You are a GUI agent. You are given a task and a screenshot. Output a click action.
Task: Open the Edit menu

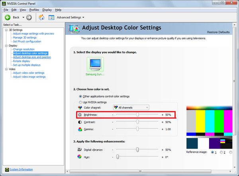tap(14, 10)
